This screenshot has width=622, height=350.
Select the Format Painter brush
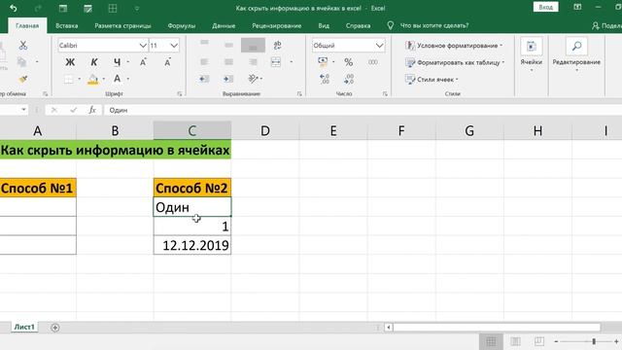click(23, 79)
